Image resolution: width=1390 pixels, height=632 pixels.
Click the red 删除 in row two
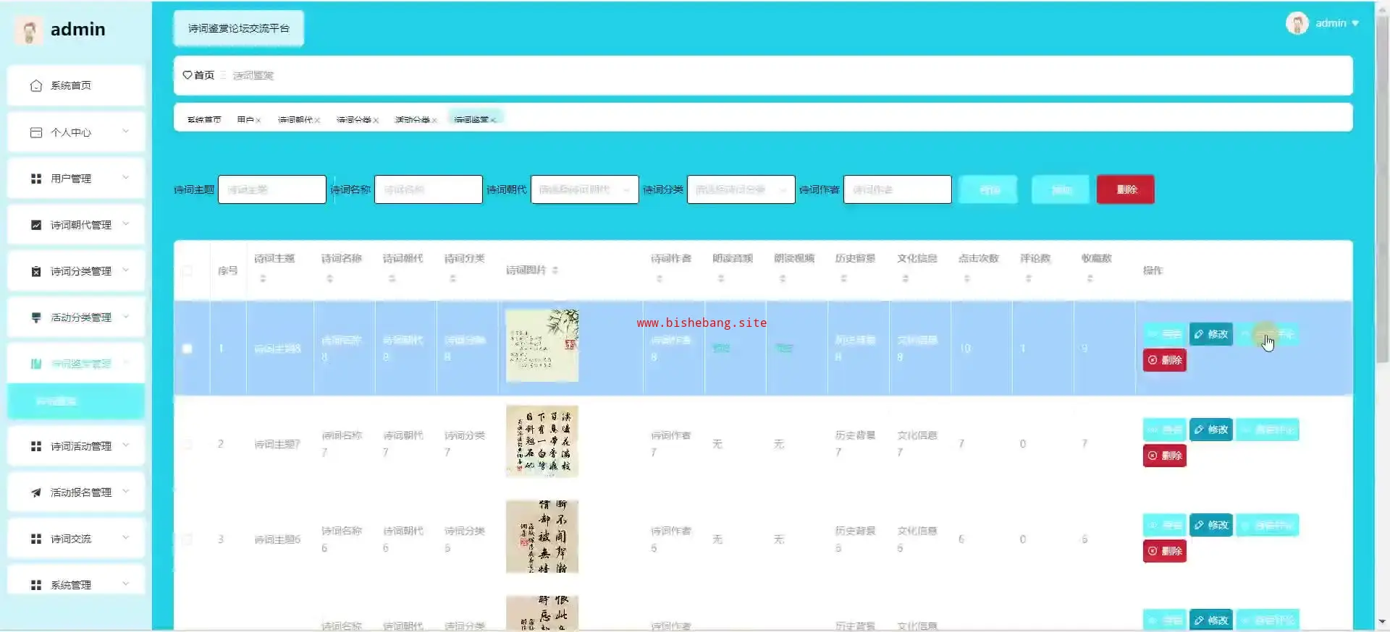(1164, 456)
